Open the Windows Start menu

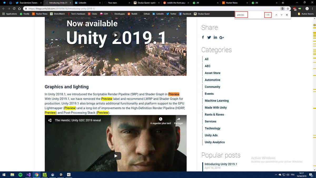click(x=4, y=175)
